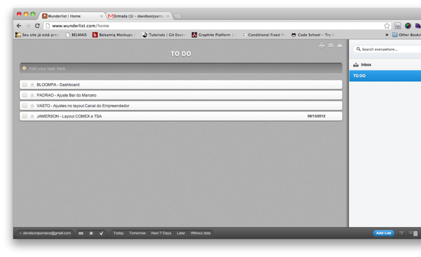421x257 pixels.
Task: Print the TO DO list
Action: pyautogui.click(x=322, y=46)
